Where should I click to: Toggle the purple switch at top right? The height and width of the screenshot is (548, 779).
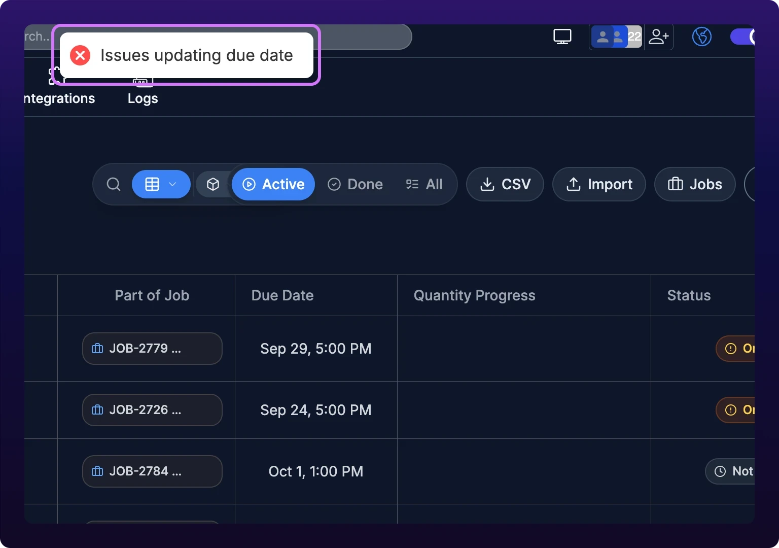pos(742,37)
